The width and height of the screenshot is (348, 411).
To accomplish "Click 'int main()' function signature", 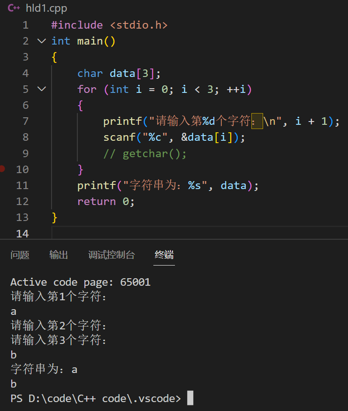I will (83, 41).
